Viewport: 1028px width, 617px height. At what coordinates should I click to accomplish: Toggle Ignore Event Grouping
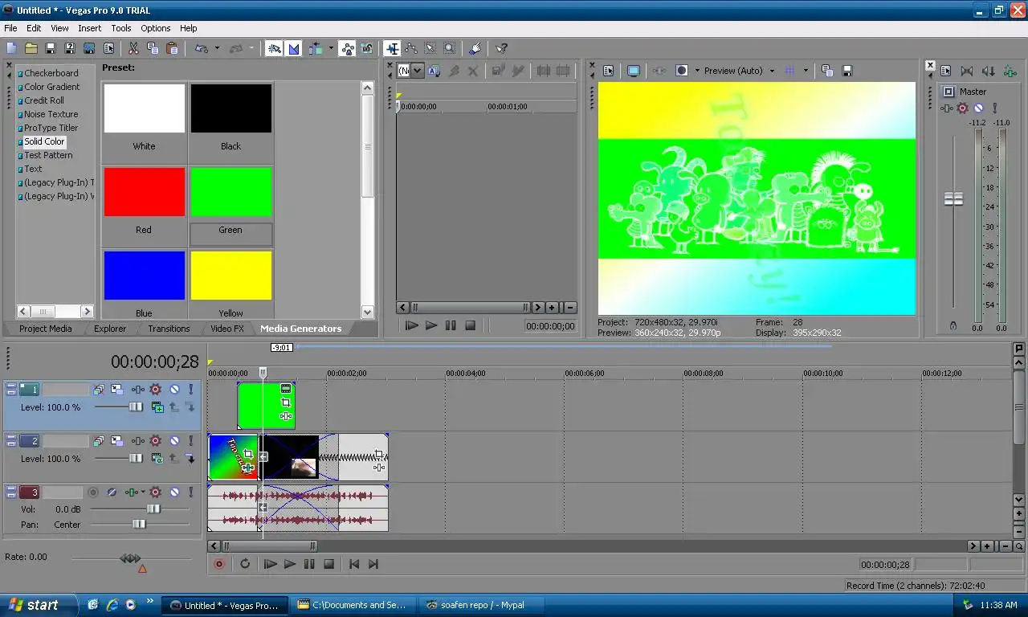pyautogui.click(x=366, y=48)
